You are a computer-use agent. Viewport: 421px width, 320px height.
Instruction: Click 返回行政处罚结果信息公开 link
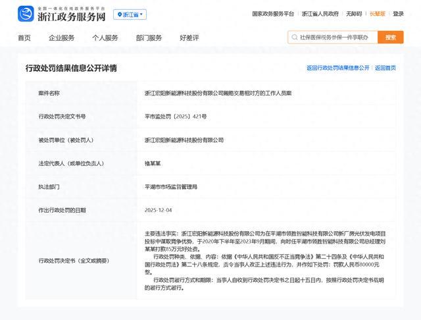(x=338, y=68)
